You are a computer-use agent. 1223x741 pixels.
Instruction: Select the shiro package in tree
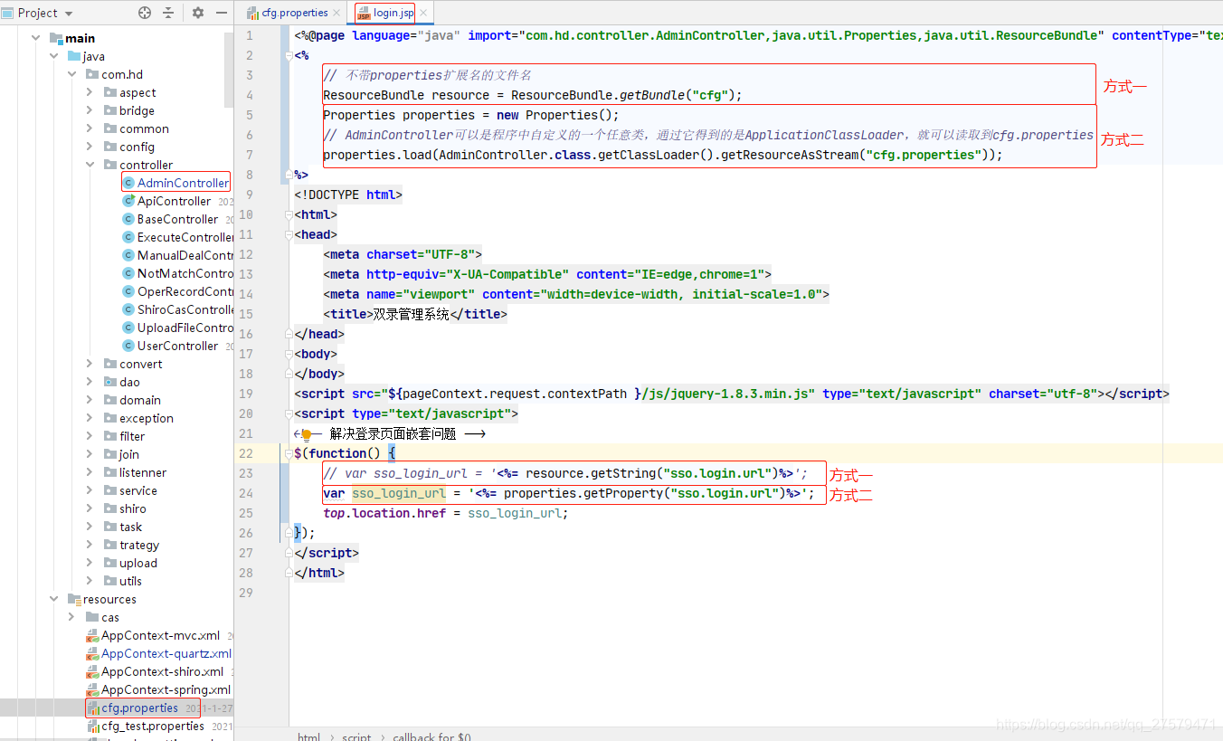pyautogui.click(x=133, y=508)
